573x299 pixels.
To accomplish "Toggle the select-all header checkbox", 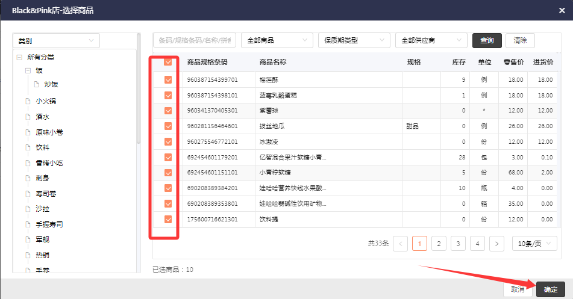I will 168,62.
